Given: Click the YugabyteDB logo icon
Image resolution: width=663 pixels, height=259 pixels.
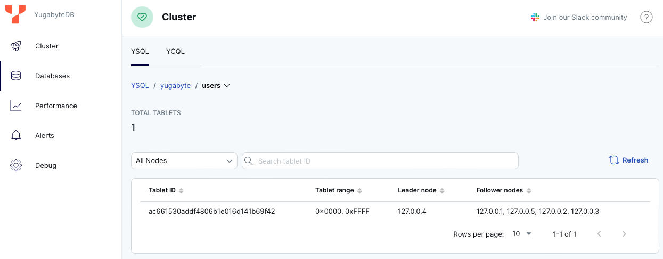Looking at the screenshot, I should (x=15, y=14).
